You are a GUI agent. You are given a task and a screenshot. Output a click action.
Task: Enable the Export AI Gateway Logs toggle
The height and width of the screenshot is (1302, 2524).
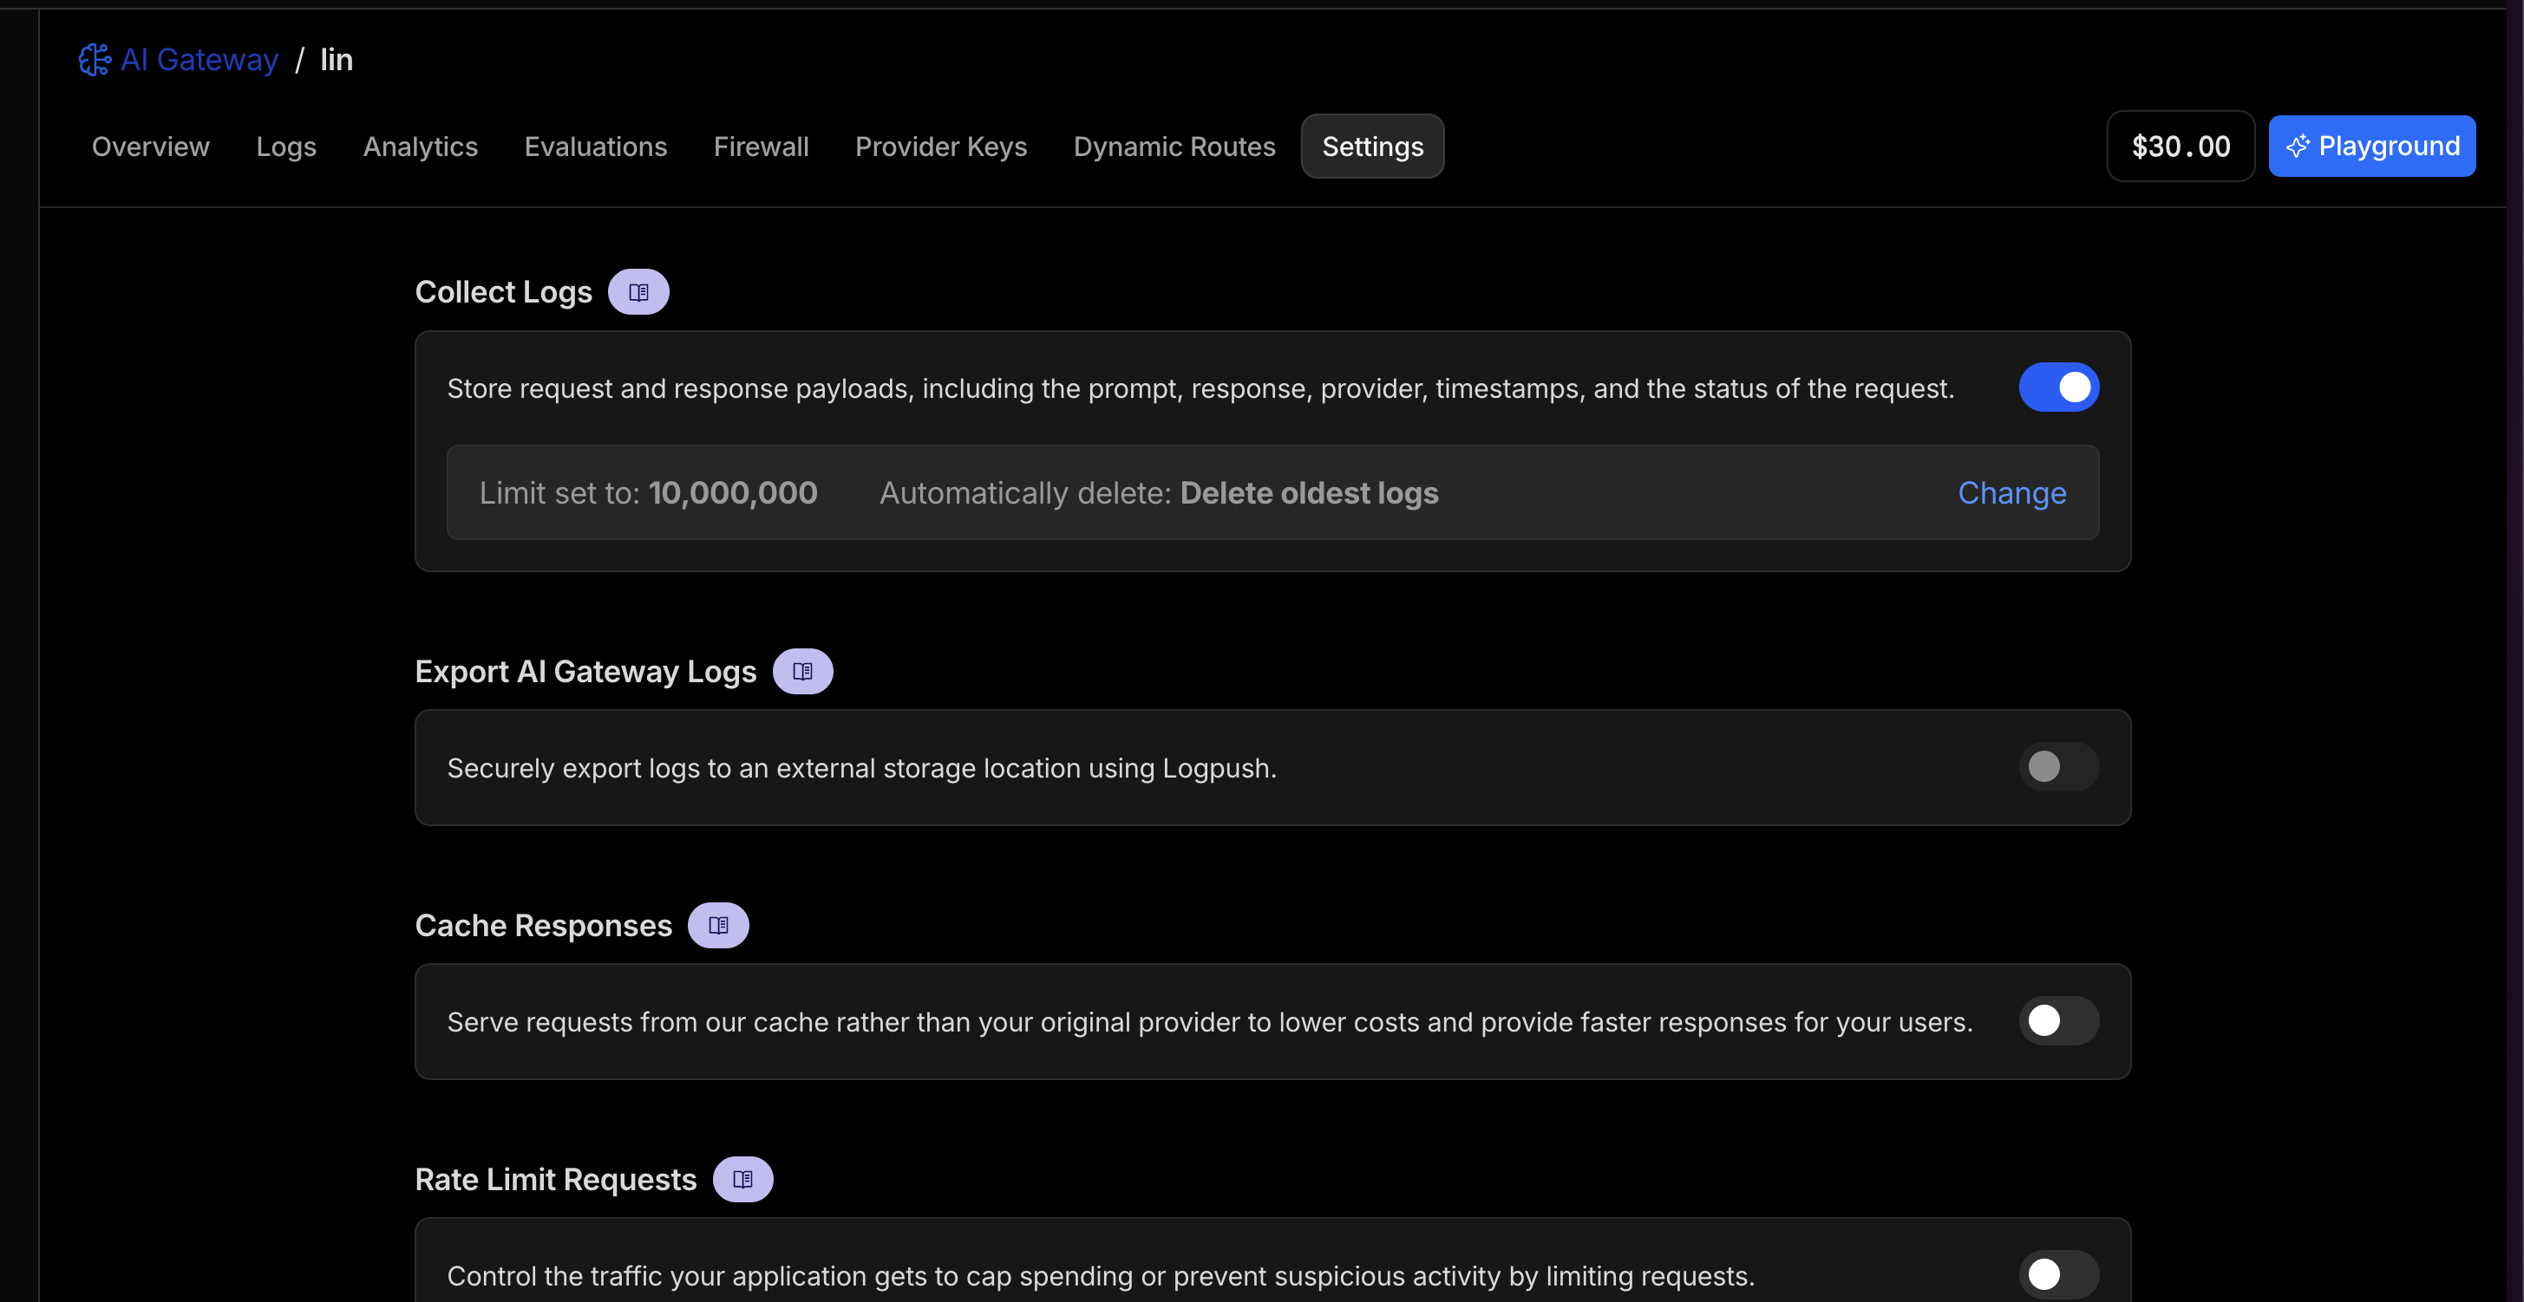coord(2058,766)
